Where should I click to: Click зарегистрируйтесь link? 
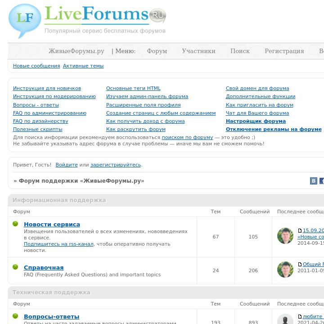tap(116, 165)
